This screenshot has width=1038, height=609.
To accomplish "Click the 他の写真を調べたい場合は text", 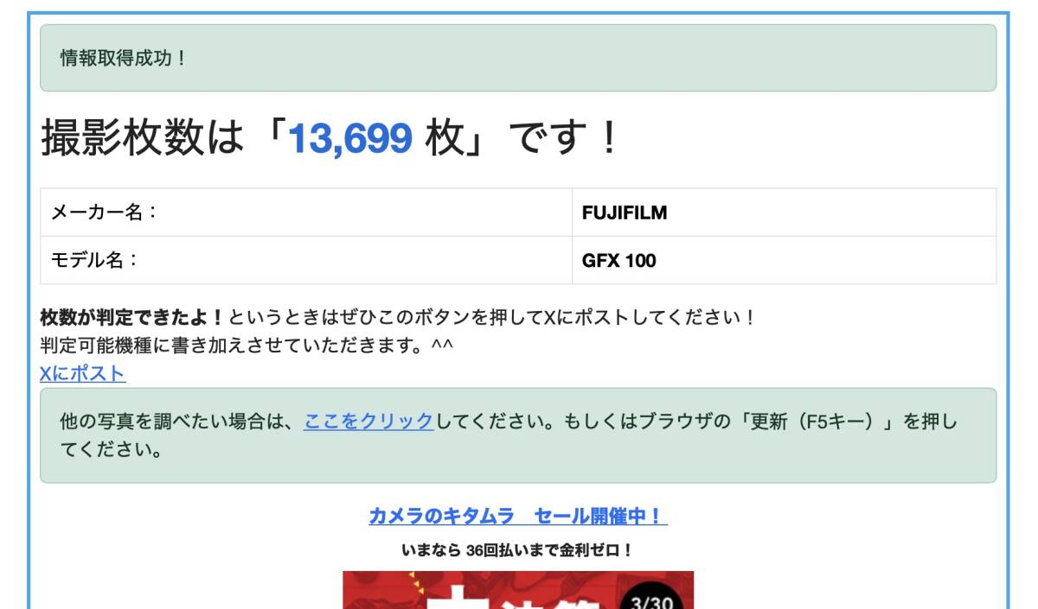I will (172, 422).
